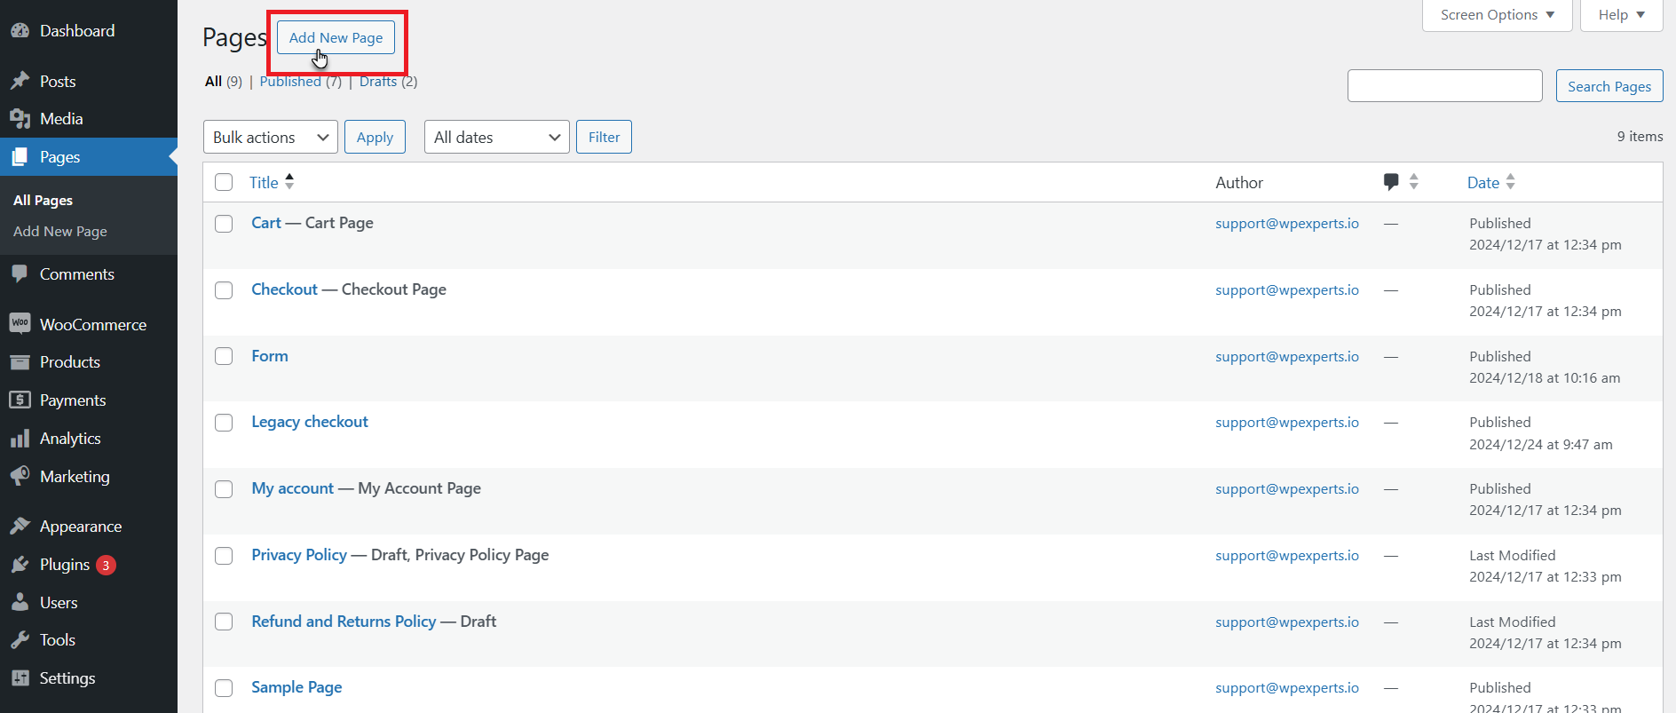Image resolution: width=1676 pixels, height=713 pixels.
Task: Click the Tools wrench icon
Action: (20, 640)
